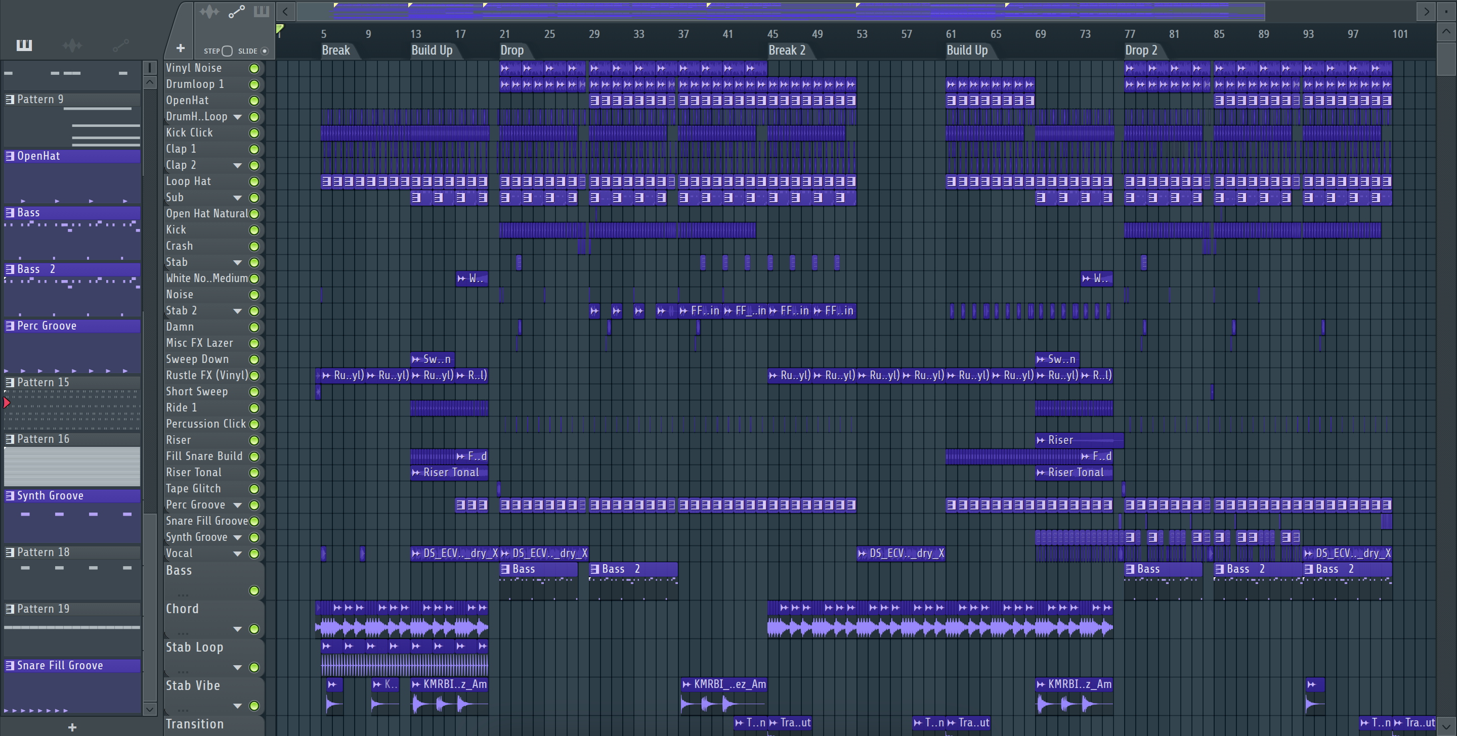This screenshot has height=736, width=1457.
Task: Mute the Bass track
Action: [254, 591]
